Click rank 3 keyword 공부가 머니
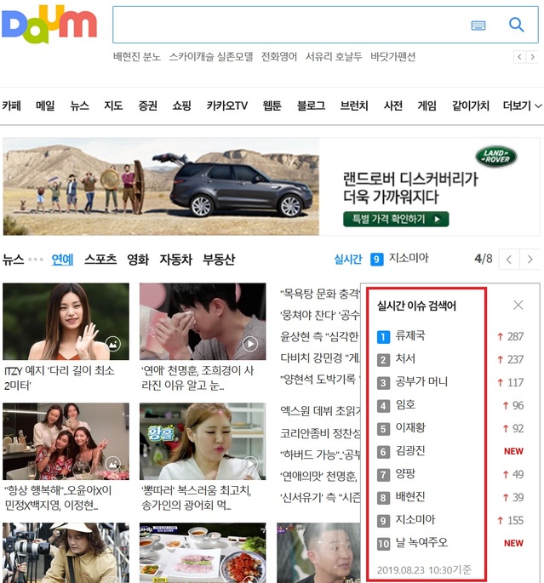The image size is (544, 583). click(x=421, y=382)
